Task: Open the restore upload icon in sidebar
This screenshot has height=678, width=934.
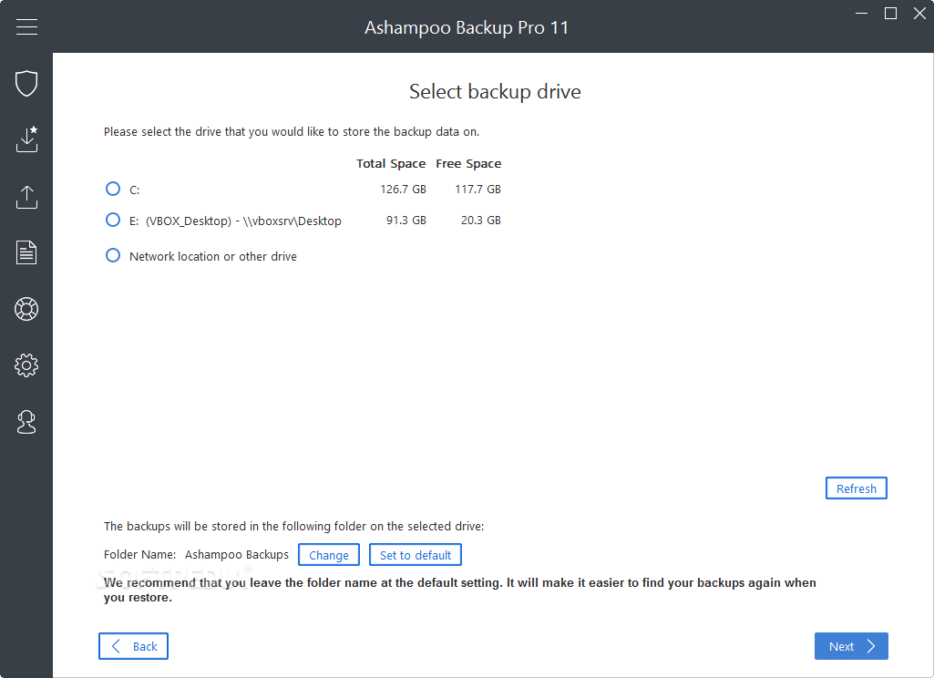Action: [26, 197]
